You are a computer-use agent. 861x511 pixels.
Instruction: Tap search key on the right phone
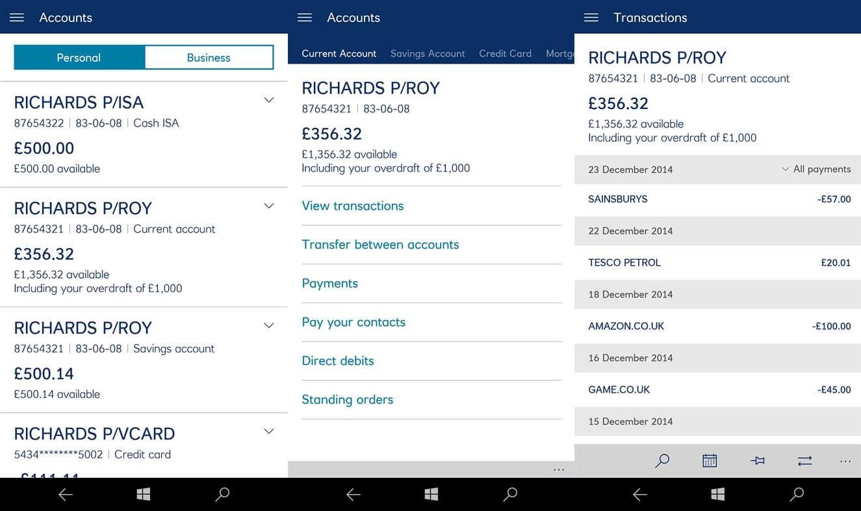797,495
